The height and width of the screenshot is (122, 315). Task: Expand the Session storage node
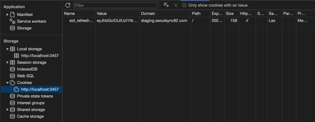coord(7,63)
